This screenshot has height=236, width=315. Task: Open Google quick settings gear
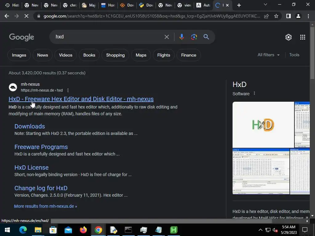tap(289, 37)
